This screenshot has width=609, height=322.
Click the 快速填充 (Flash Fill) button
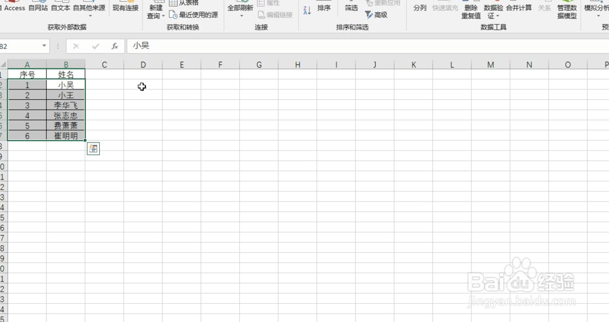pyautogui.click(x=445, y=7)
